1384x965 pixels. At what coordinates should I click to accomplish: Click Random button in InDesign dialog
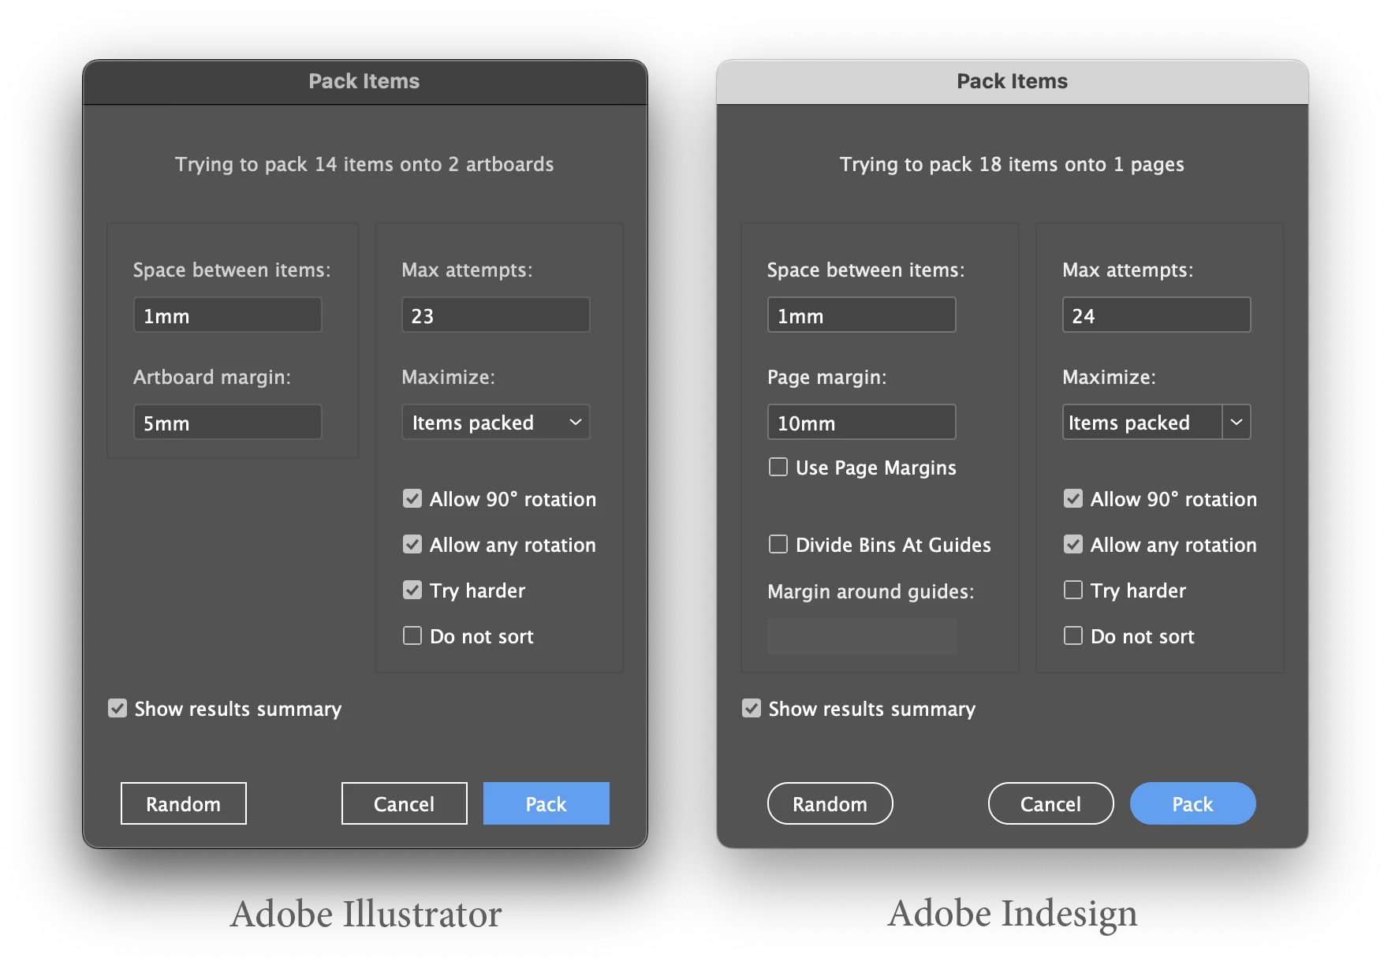[830, 803]
